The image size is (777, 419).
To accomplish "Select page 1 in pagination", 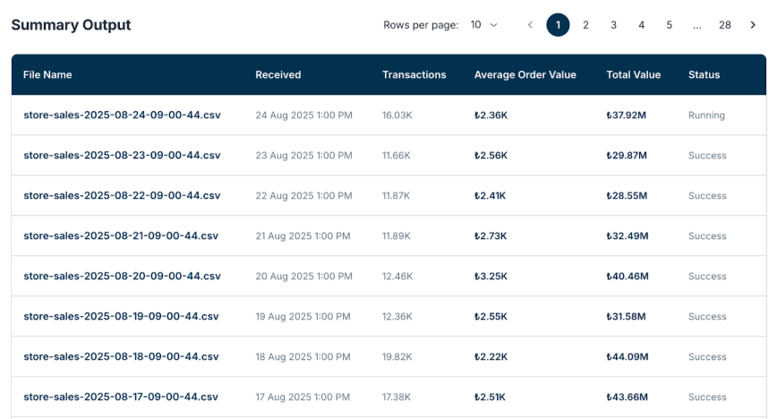I will click(558, 25).
